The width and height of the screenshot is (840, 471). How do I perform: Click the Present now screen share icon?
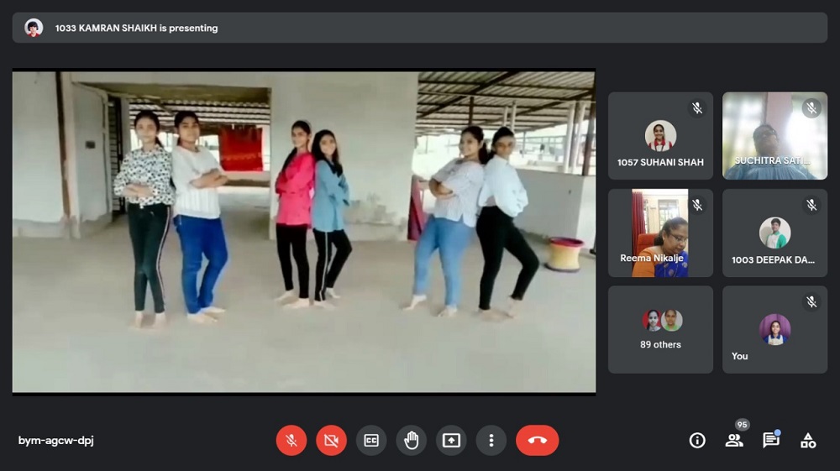451,440
